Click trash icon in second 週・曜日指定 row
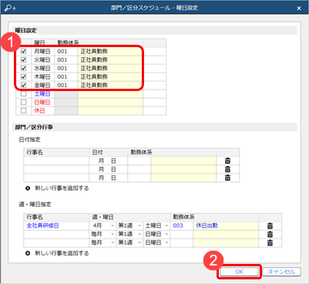Screen dimensions: 309x284 tap(270, 235)
